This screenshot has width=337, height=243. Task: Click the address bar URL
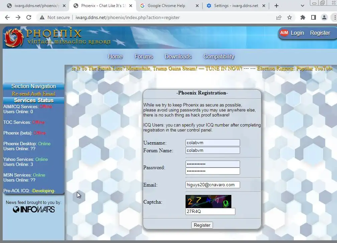click(127, 17)
